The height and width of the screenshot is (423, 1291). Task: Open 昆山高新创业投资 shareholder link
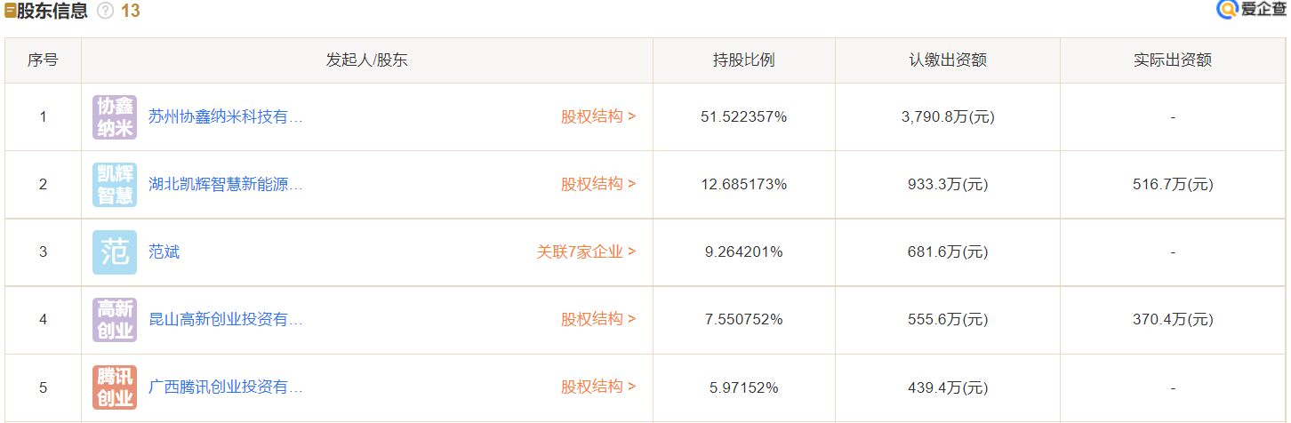coord(226,319)
